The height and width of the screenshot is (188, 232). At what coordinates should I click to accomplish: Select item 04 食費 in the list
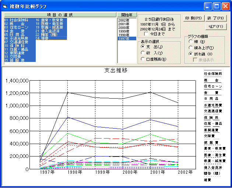pos(15,31)
